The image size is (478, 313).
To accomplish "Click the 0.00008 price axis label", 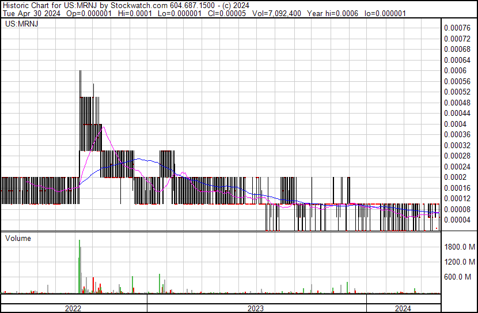I will click(457, 210).
